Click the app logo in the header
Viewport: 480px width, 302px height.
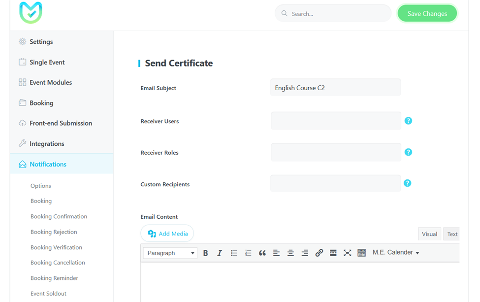31,12
